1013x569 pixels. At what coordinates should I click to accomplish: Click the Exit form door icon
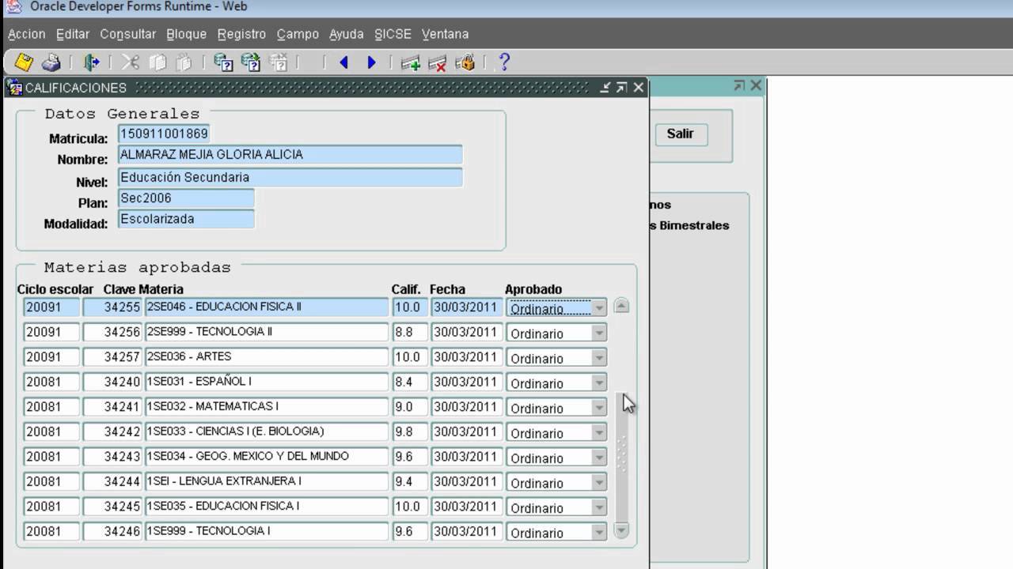(92, 62)
